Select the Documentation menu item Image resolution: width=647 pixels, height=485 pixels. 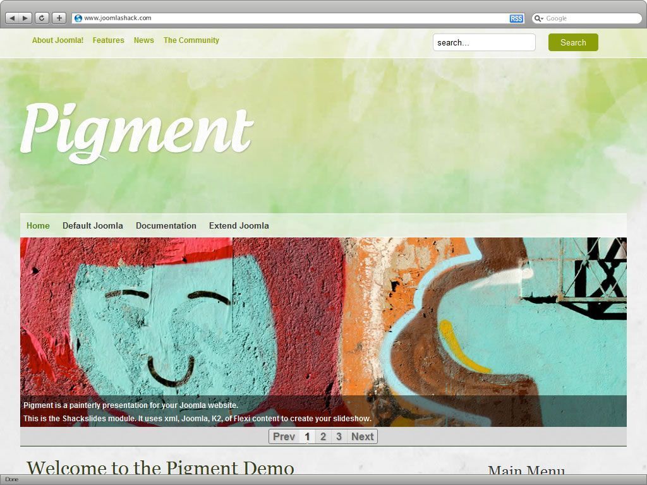point(166,225)
